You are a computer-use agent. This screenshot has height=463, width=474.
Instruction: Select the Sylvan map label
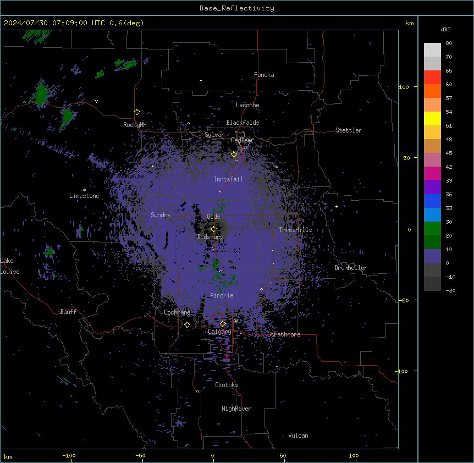pyautogui.click(x=214, y=135)
